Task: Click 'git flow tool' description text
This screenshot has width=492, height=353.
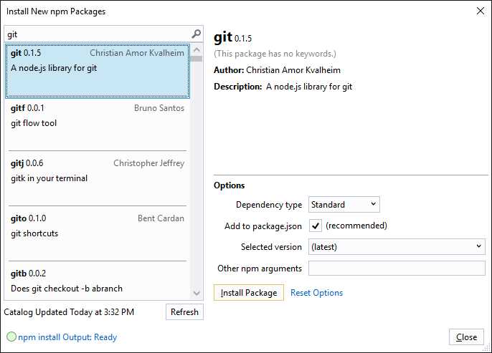Action: [x=34, y=123]
